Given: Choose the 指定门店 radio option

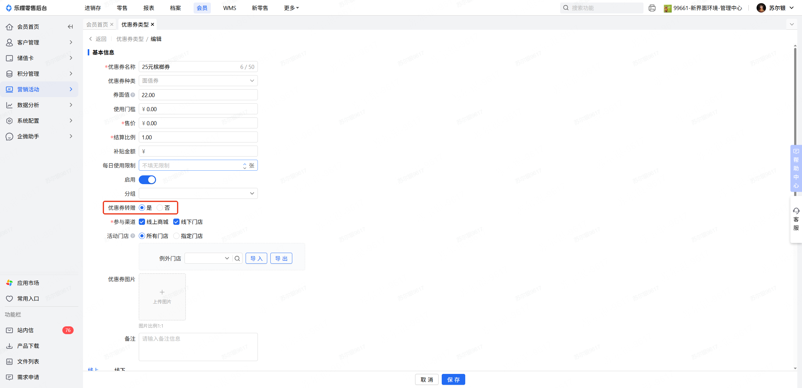Looking at the screenshot, I should 176,236.
